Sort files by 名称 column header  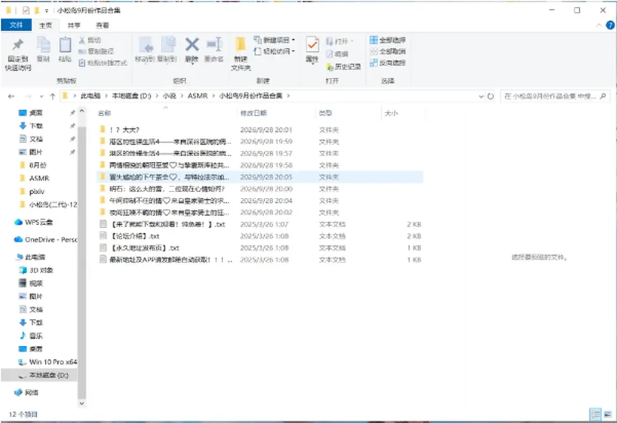coord(166,113)
